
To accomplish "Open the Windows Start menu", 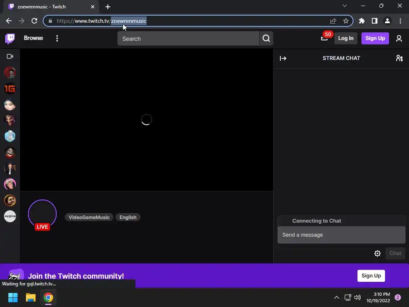I will [13, 297].
